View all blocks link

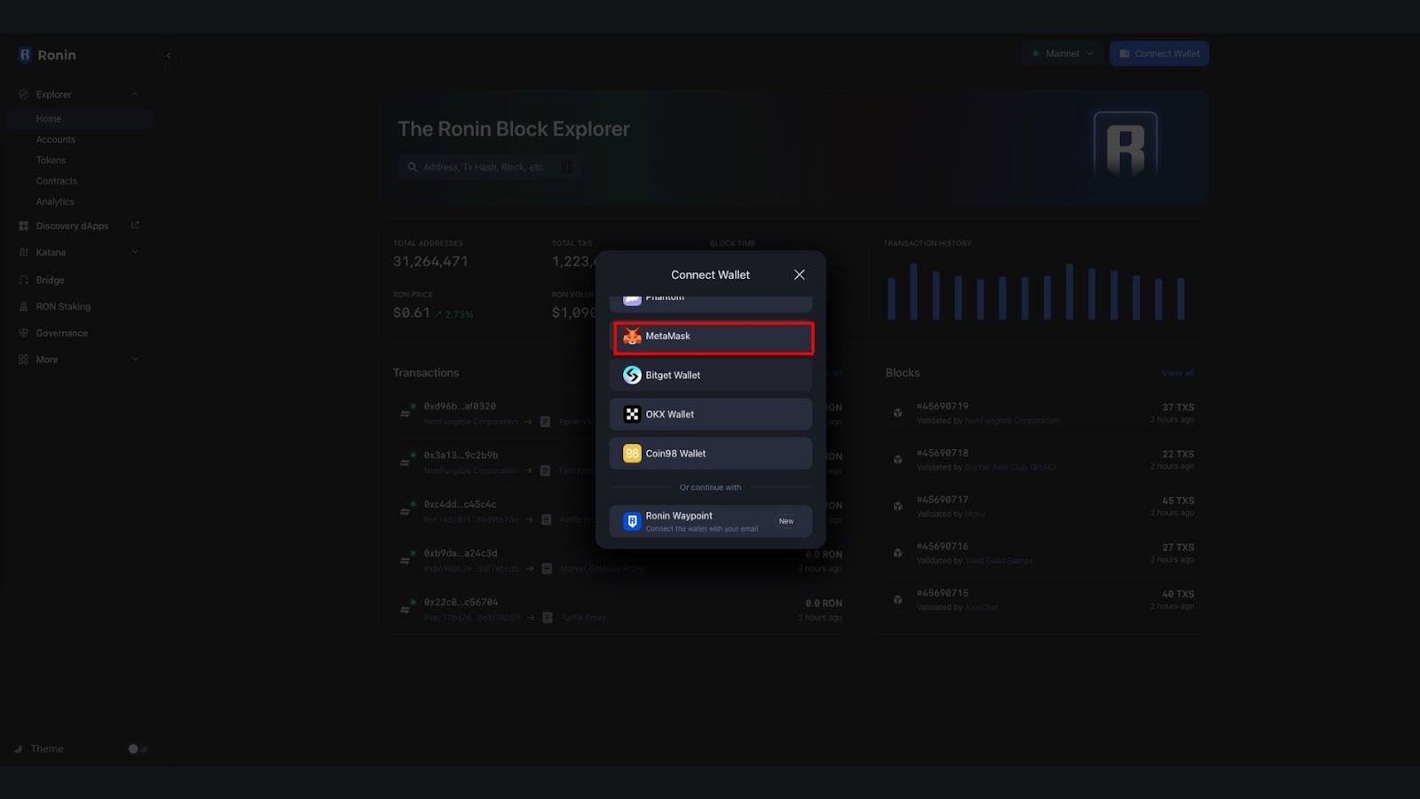click(1178, 373)
